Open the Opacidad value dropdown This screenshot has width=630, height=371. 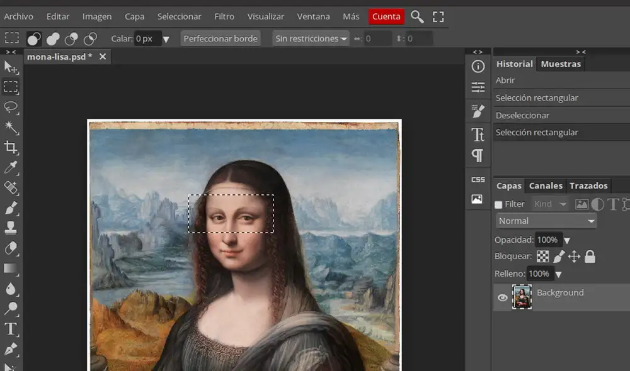pyautogui.click(x=566, y=240)
